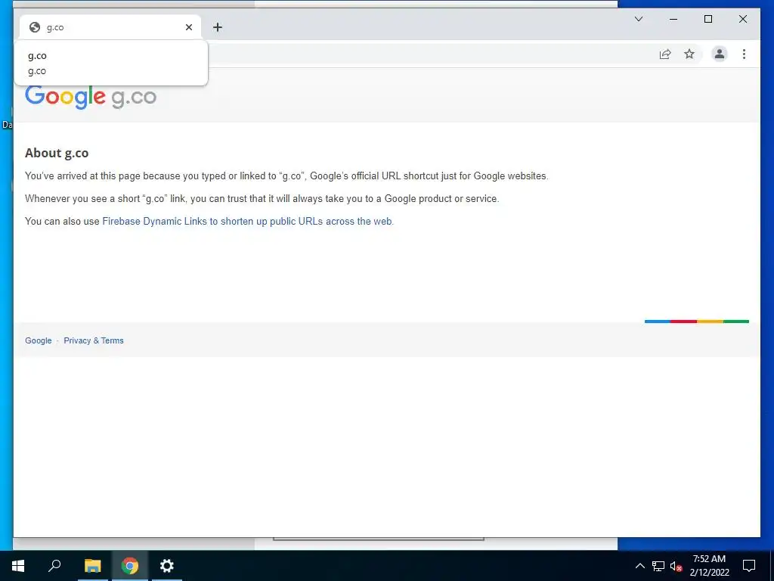The width and height of the screenshot is (774, 581).
Task: Open Windows taskbar search
Action: click(x=54, y=565)
